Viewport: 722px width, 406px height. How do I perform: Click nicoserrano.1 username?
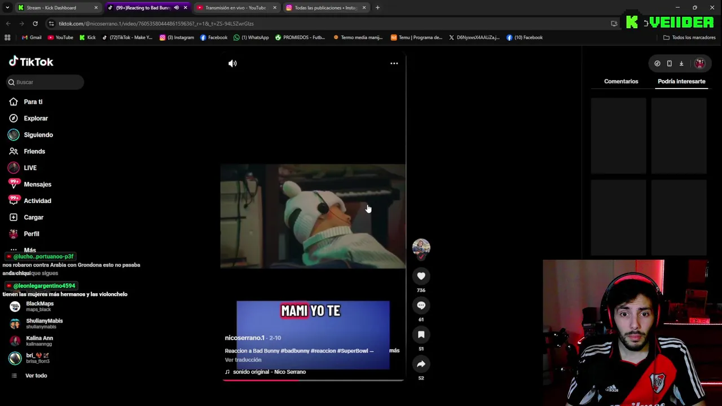point(244,338)
